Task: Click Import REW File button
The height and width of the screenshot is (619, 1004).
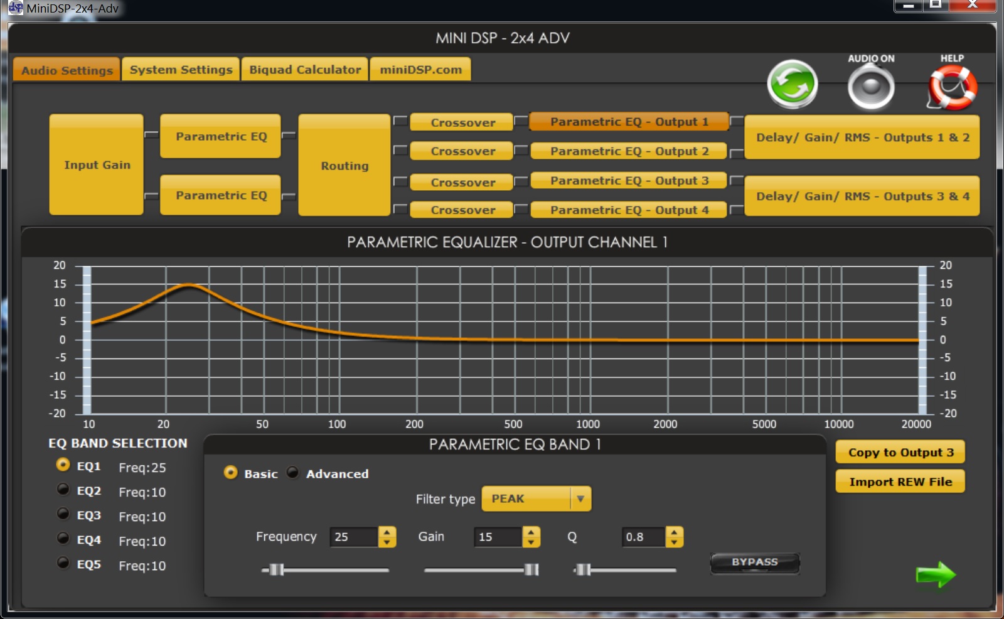Action: click(900, 482)
